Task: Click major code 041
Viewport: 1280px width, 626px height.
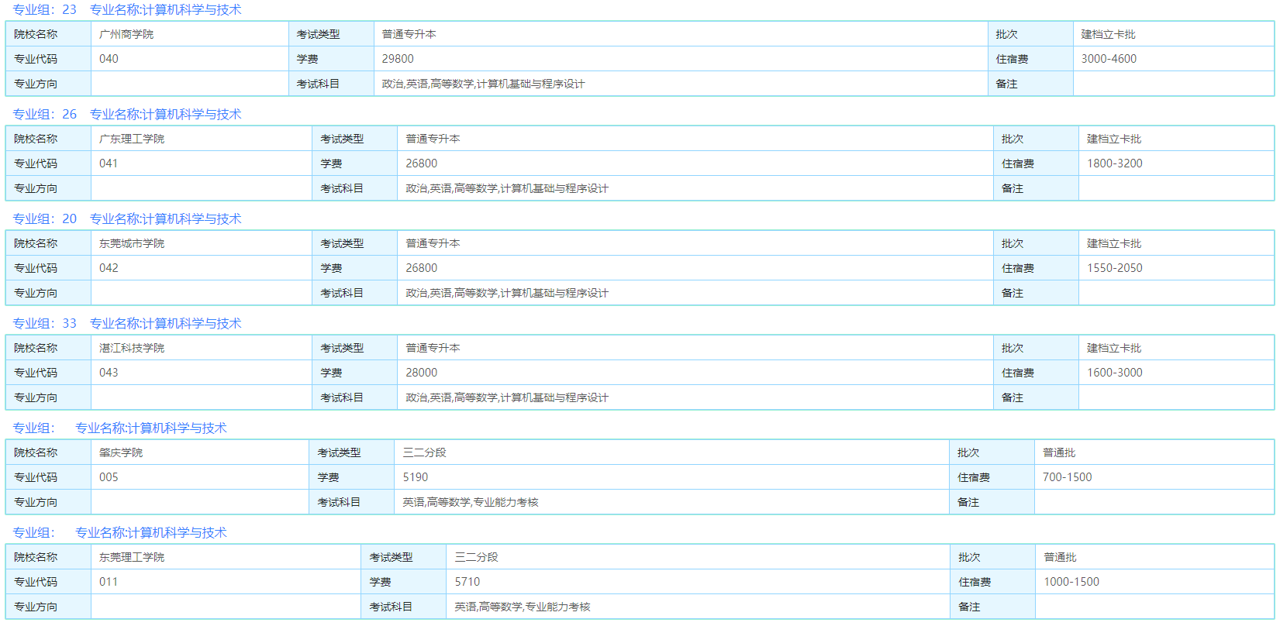Action: point(109,163)
